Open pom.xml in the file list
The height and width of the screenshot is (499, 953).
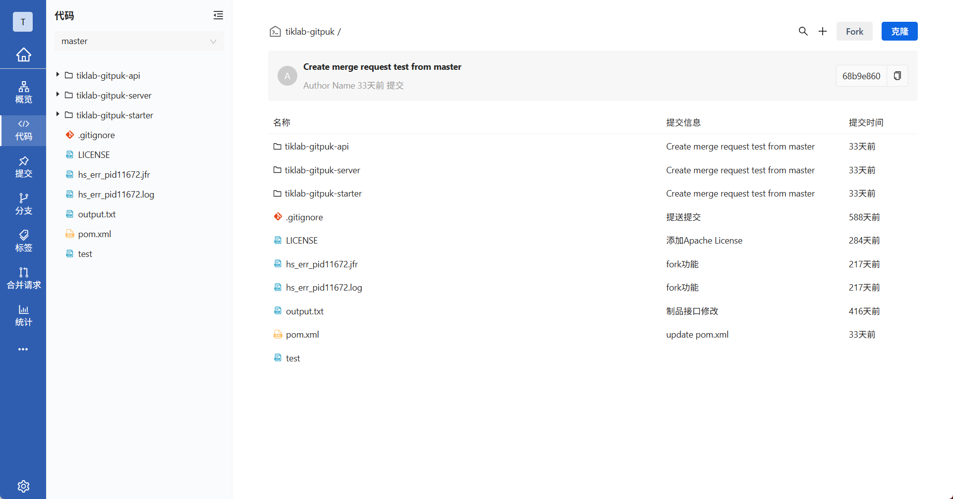[302, 335]
